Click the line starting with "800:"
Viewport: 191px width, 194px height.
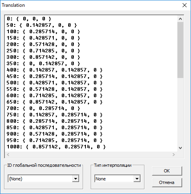coord(55,121)
